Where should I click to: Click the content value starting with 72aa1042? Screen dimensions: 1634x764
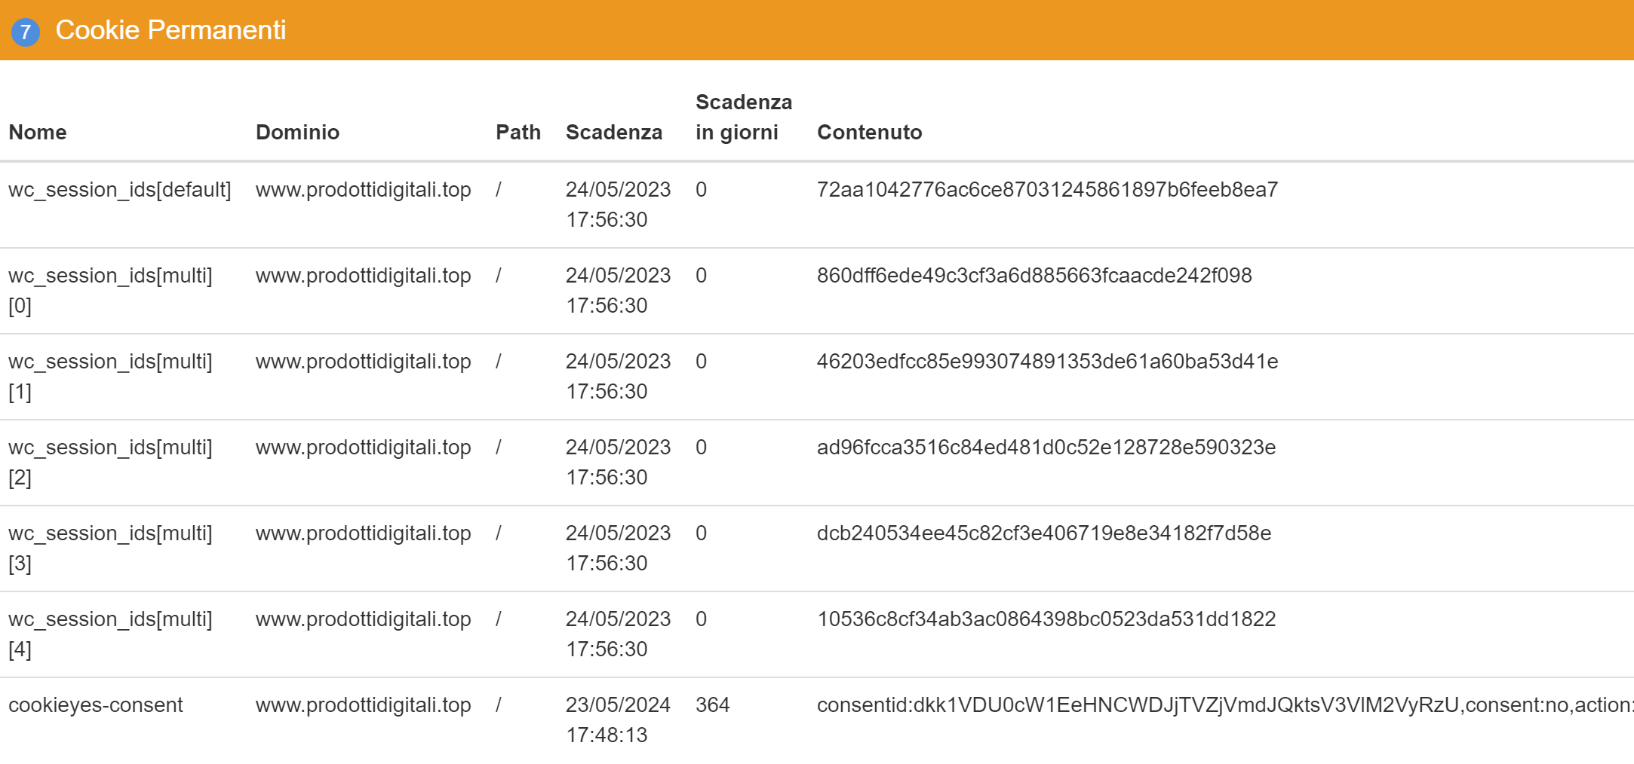[1048, 190]
